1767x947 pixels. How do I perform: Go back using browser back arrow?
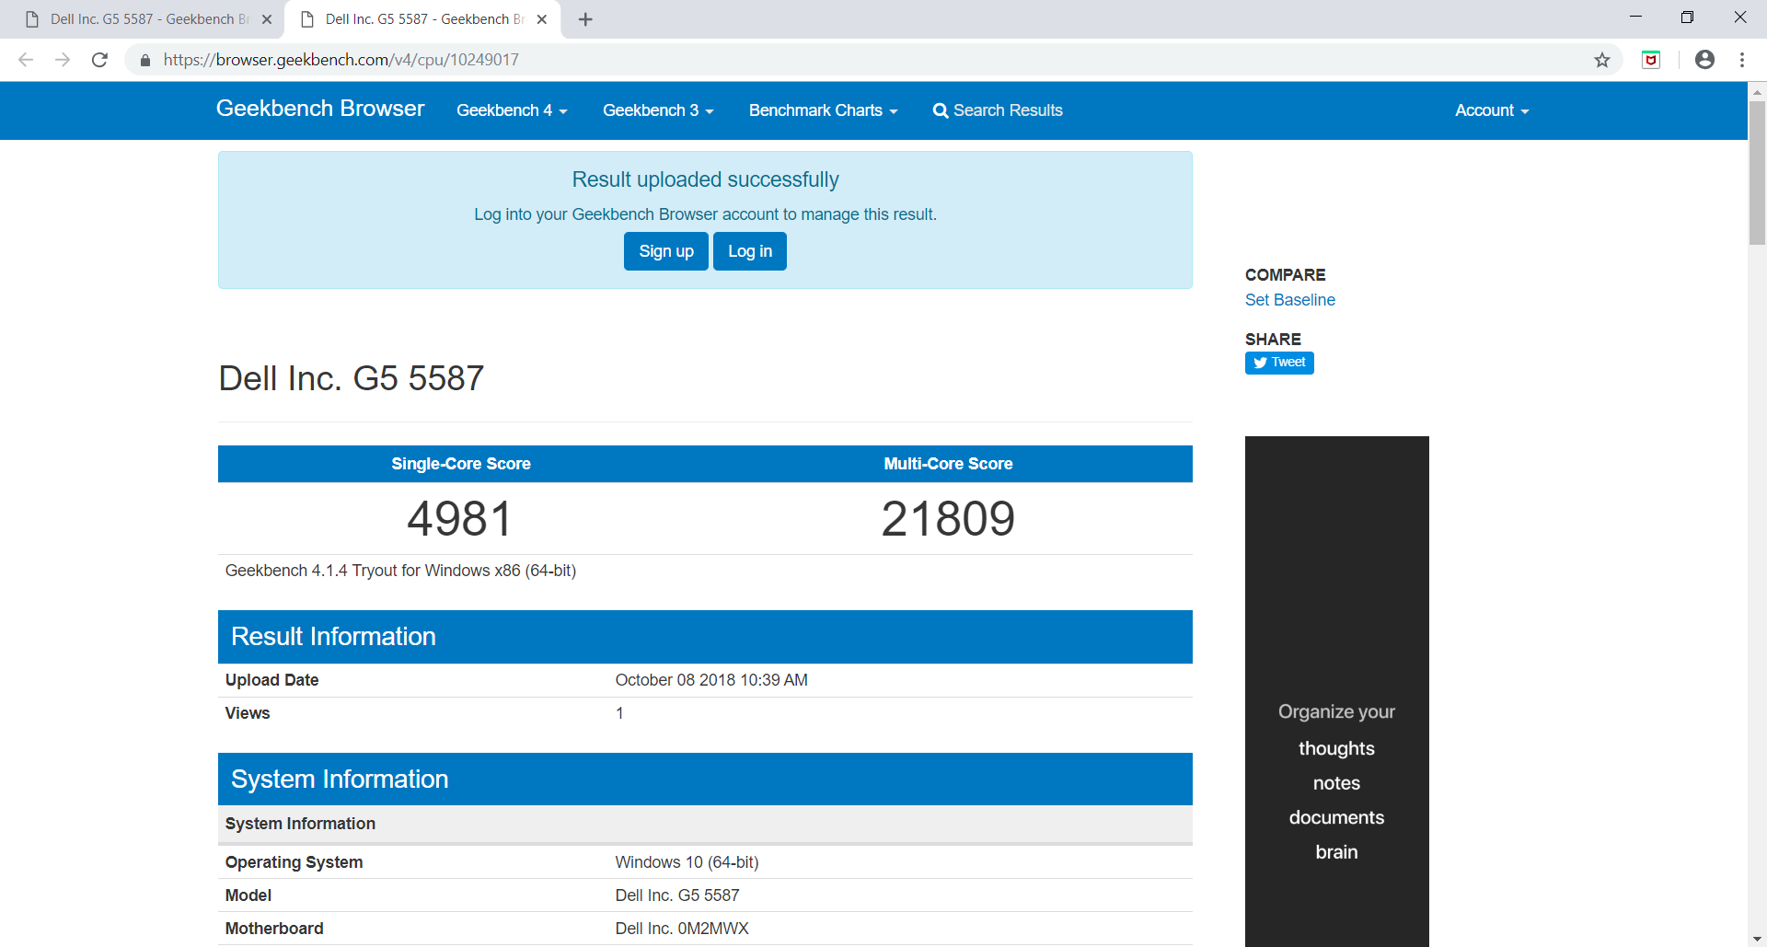pos(26,60)
